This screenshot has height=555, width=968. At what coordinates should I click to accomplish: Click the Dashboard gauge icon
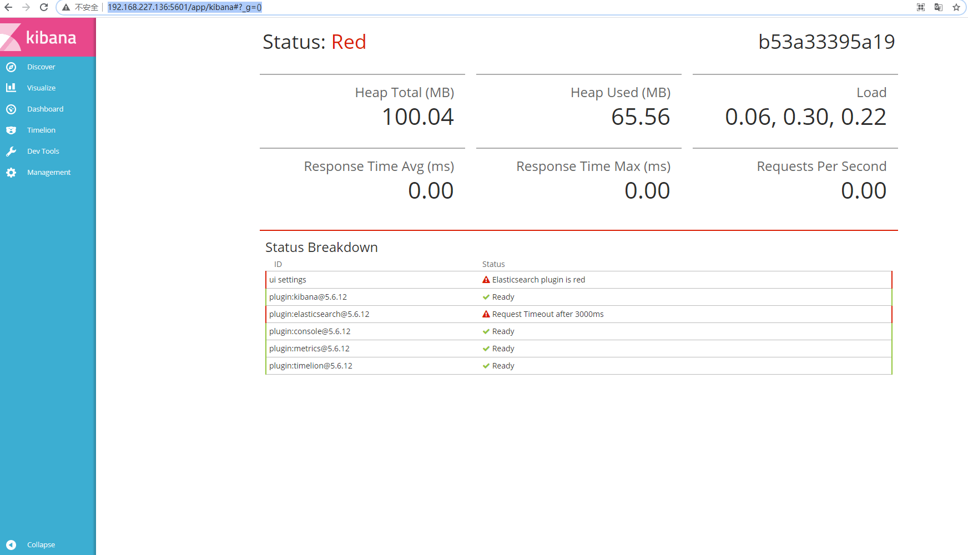[11, 109]
